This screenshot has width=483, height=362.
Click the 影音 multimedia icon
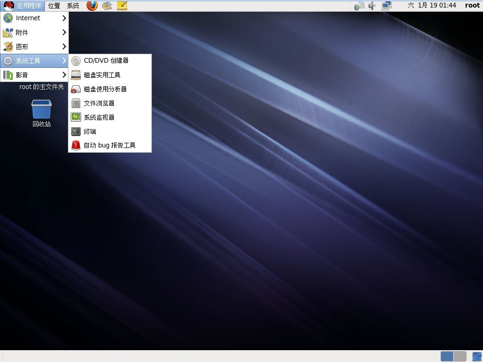click(x=8, y=75)
